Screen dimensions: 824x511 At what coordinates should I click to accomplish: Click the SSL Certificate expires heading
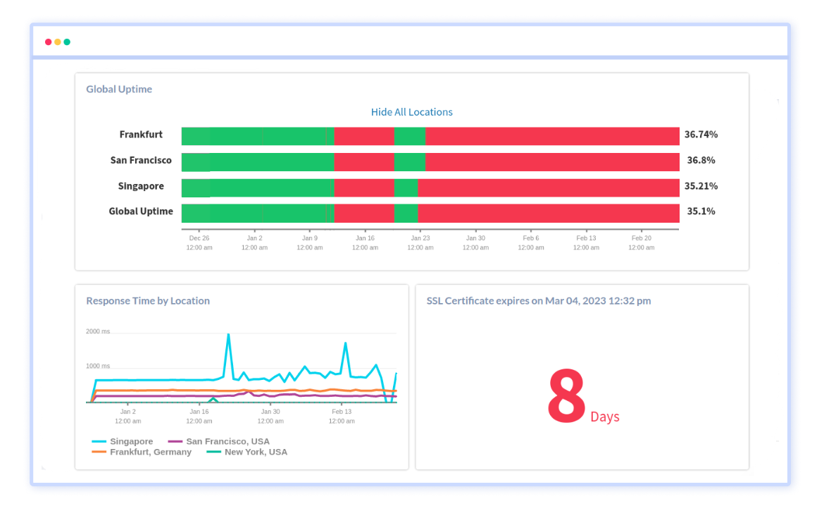[x=539, y=301]
